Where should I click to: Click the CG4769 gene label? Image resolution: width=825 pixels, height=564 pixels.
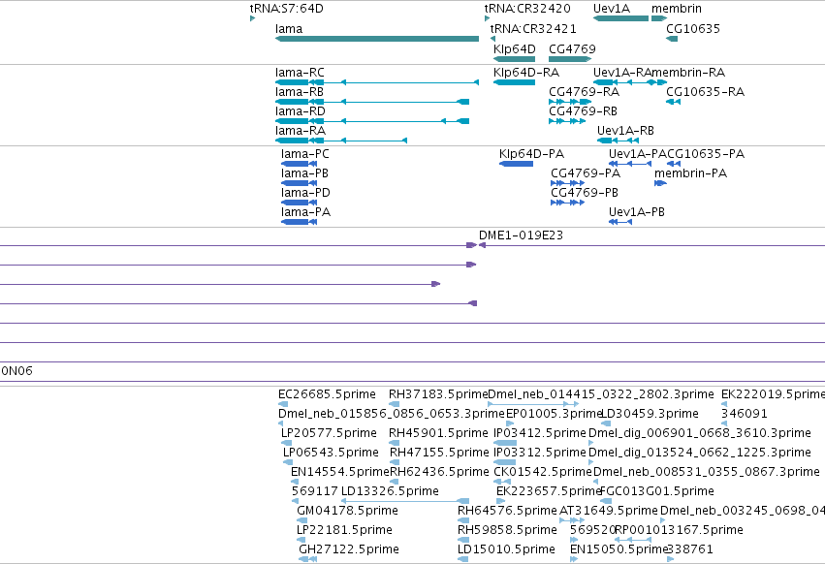click(x=572, y=48)
